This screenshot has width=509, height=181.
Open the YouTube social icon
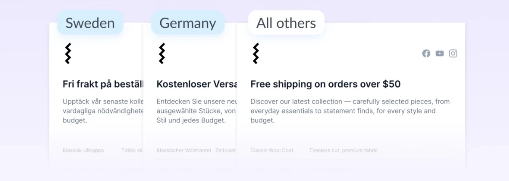pyautogui.click(x=440, y=53)
